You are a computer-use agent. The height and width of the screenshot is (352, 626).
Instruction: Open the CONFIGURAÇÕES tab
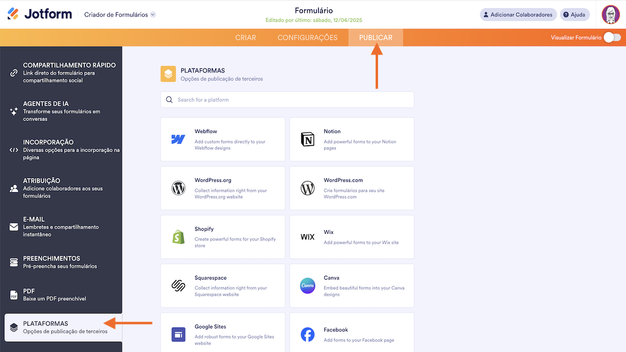click(x=308, y=38)
